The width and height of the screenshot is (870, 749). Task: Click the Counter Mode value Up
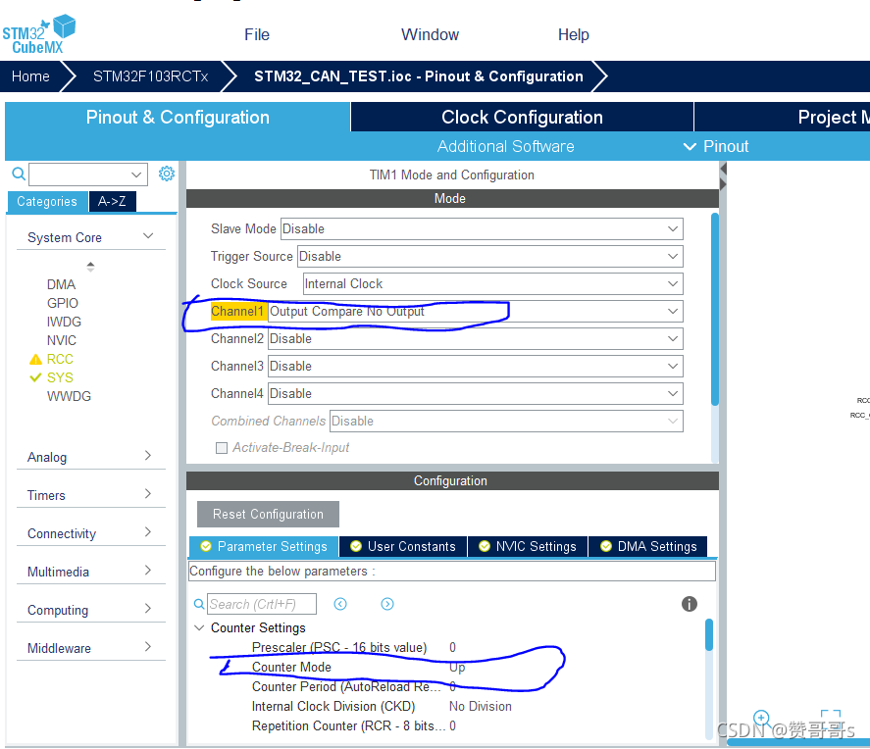(457, 667)
